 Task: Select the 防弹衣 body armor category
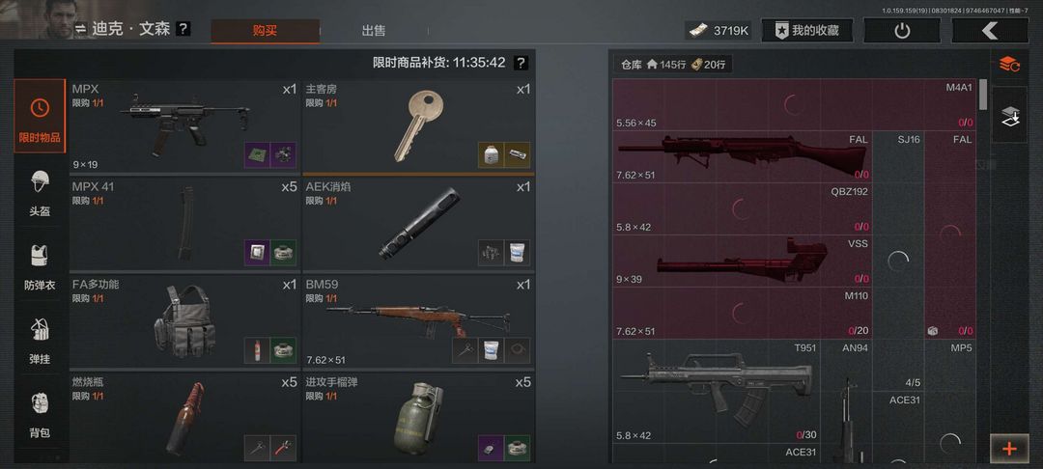tap(40, 267)
